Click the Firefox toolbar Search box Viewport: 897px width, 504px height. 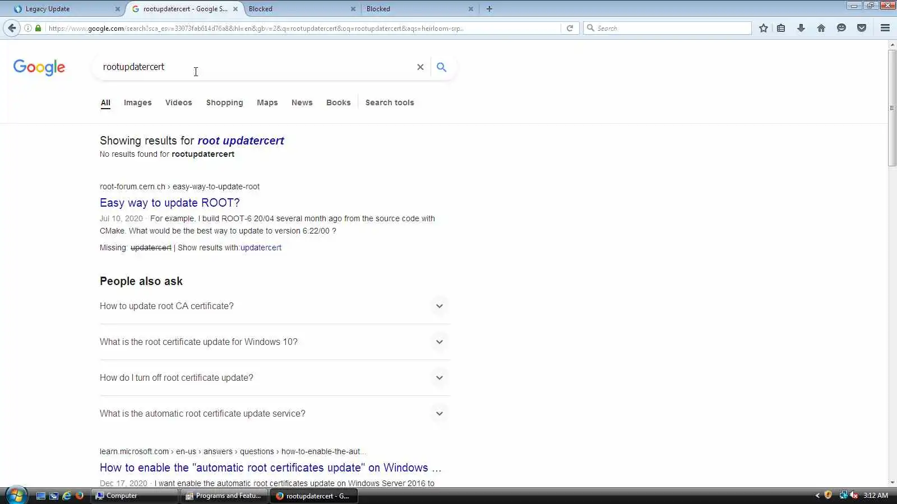pyautogui.click(x=667, y=28)
